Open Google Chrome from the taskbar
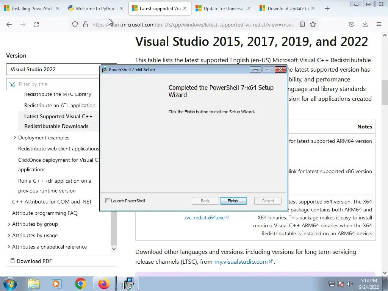The width and height of the screenshot is (388, 291). pyautogui.click(x=80, y=283)
